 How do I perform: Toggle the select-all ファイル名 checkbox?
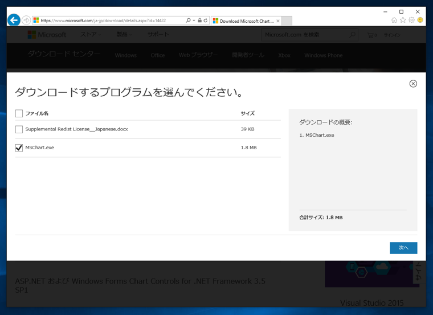tap(19, 113)
